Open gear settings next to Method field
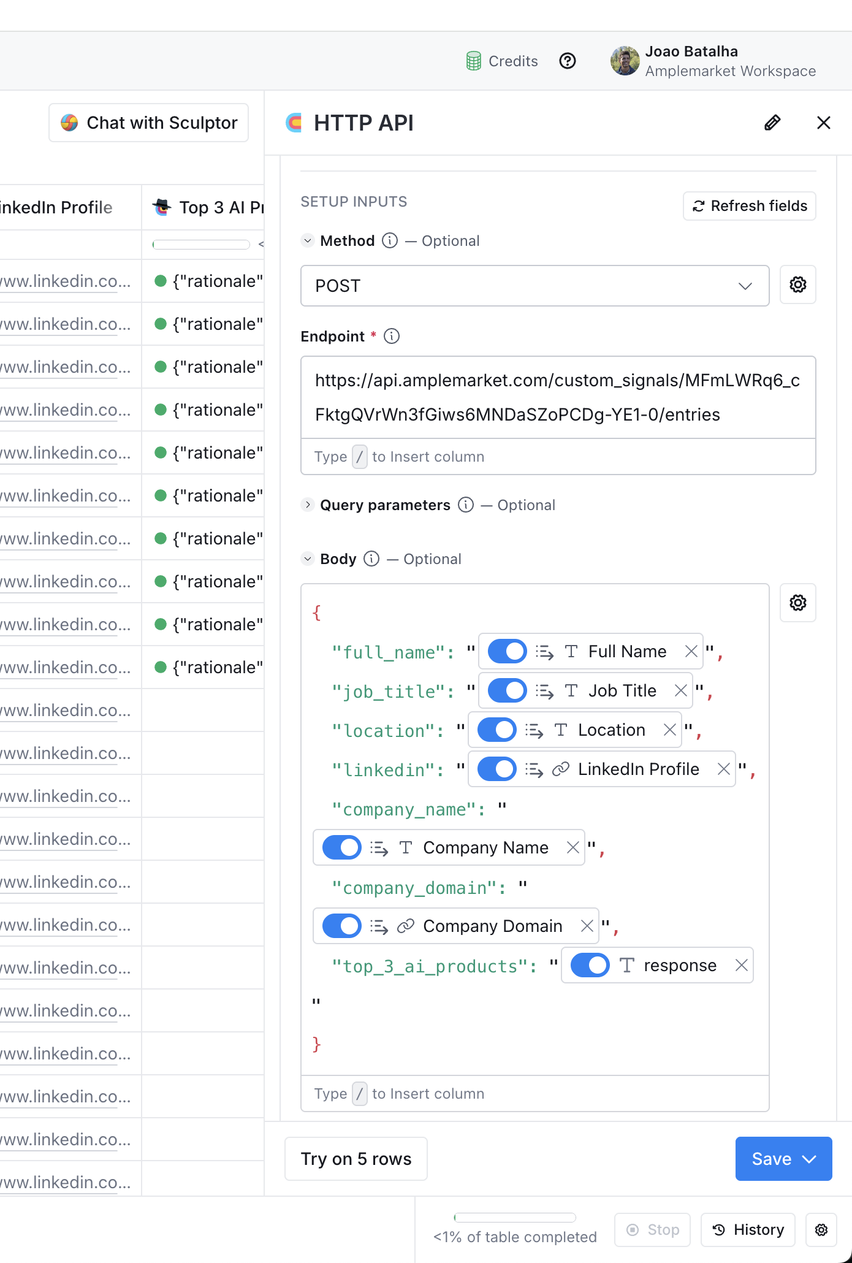This screenshot has width=852, height=1263. click(797, 284)
